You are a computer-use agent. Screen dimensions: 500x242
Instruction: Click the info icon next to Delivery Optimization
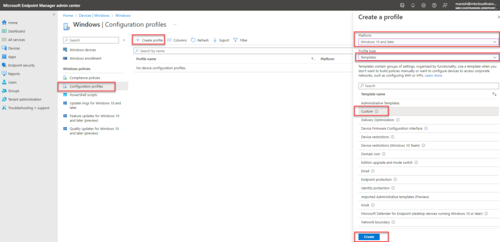(x=398, y=119)
